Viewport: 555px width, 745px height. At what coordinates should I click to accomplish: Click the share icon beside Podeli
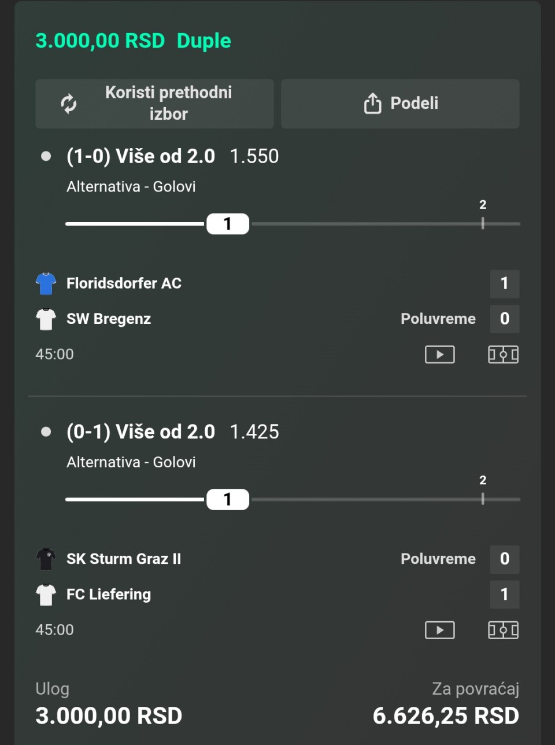pos(372,104)
